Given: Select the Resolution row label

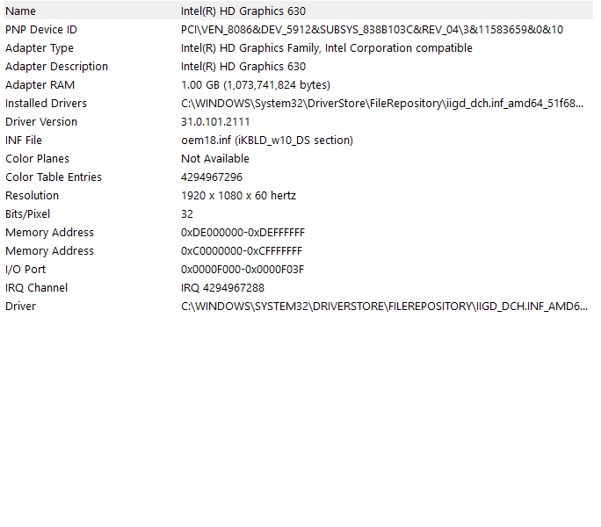Looking at the screenshot, I should pos(32,195).
